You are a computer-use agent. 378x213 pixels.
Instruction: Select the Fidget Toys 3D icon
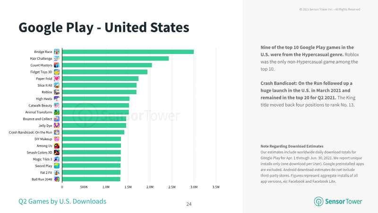tap(57, 72)
